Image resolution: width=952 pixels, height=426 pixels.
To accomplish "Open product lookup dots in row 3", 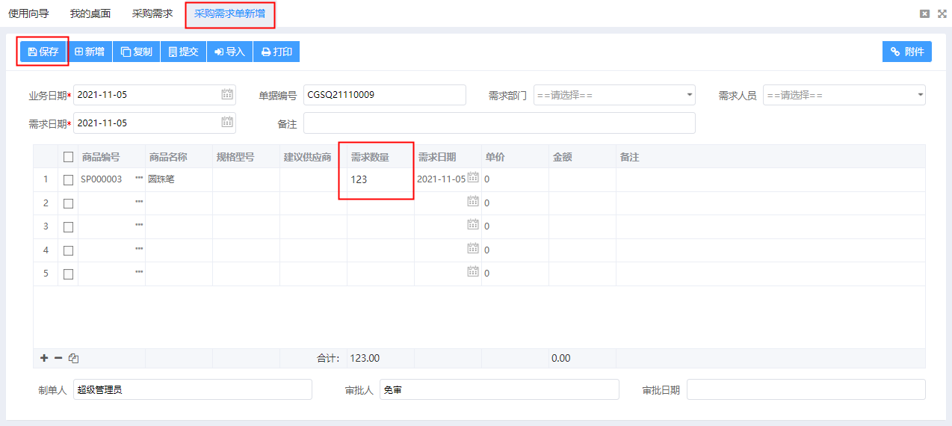I will pyautogui.click(x=139, y=226).
